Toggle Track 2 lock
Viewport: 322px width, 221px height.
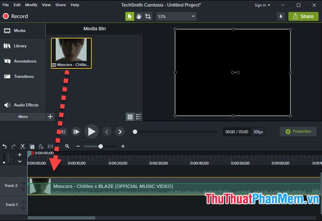(x=23, y=189)
